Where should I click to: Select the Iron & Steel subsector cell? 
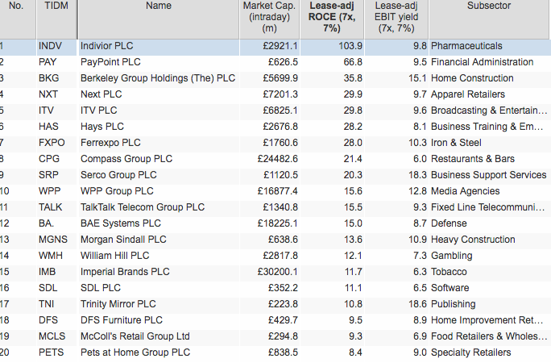pyautogui.click(x=456, y=143)
